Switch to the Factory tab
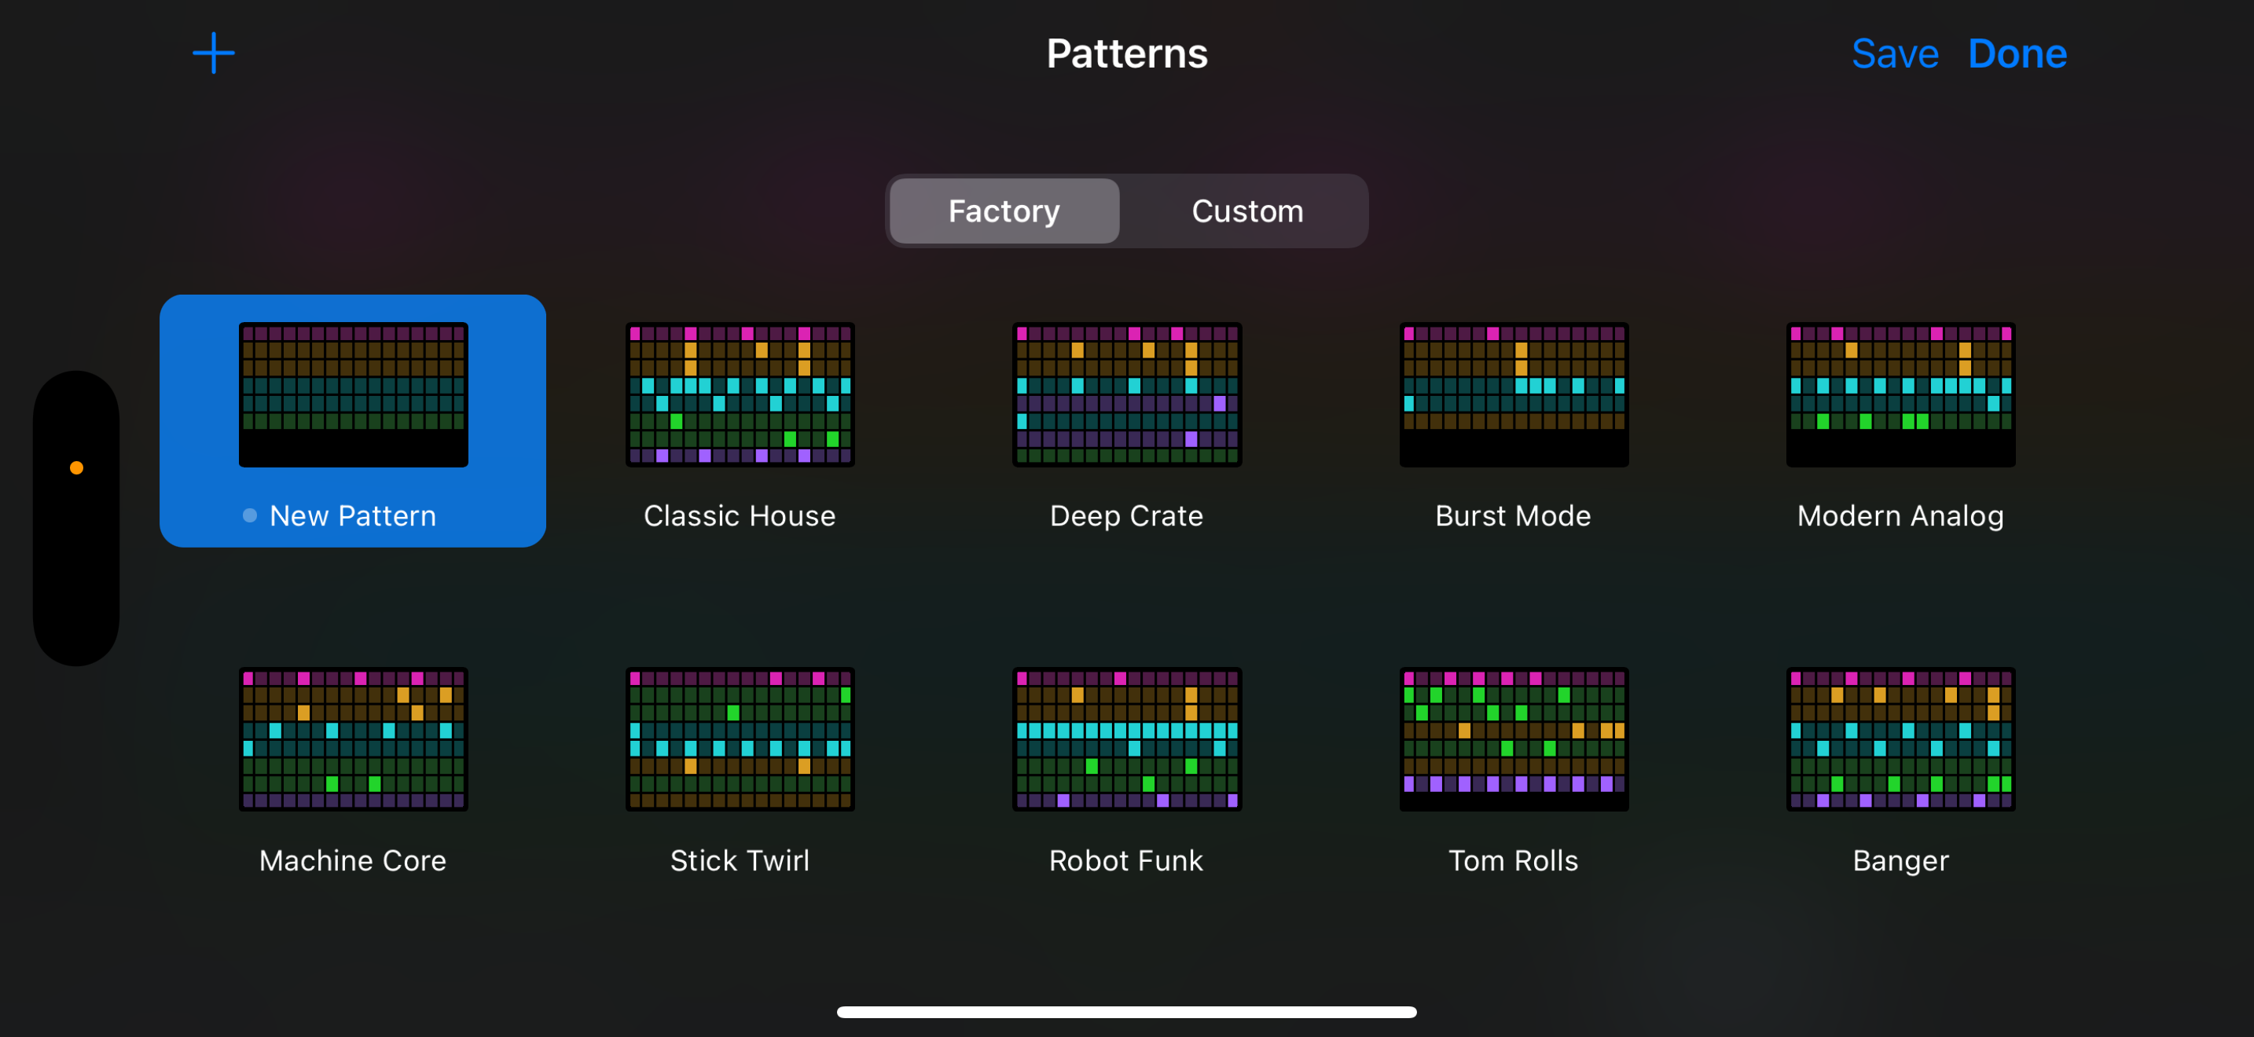The image size is (2254, 1037). tap(1004, 211)
